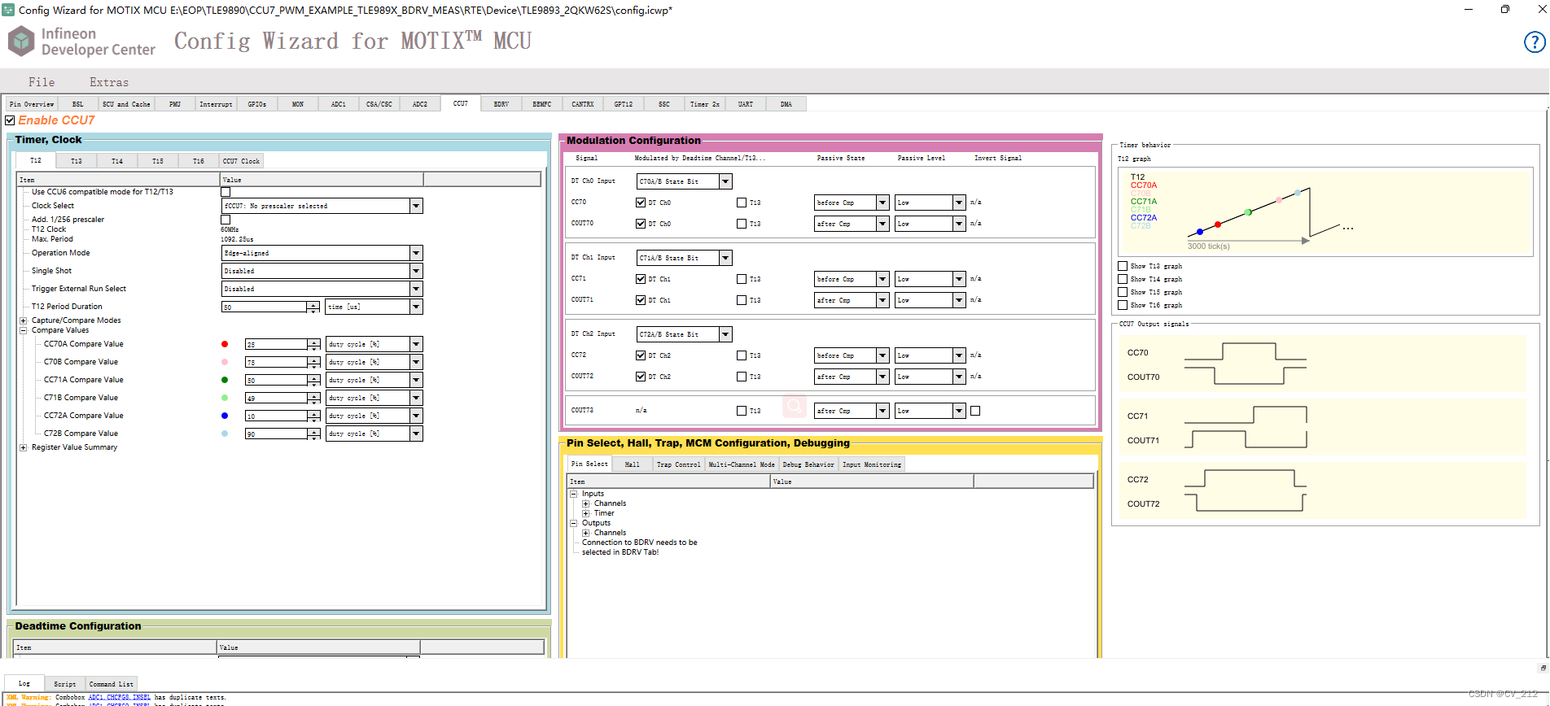Switch to the Script tab
Image resolution: width=1550 pixels, height=706 pixels.
65,684
